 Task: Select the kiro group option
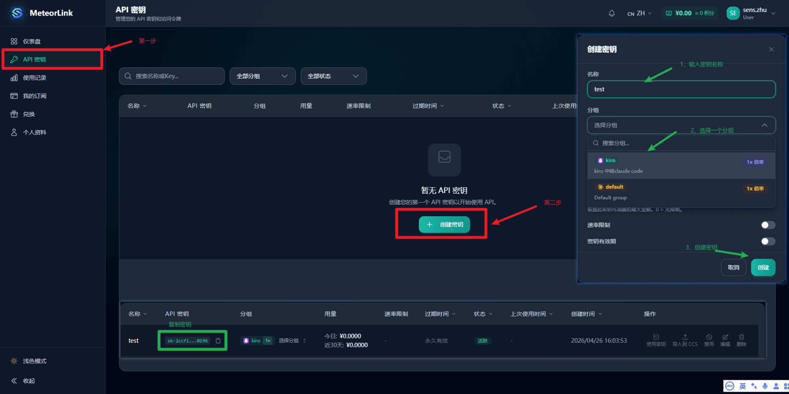click(681, 166)
